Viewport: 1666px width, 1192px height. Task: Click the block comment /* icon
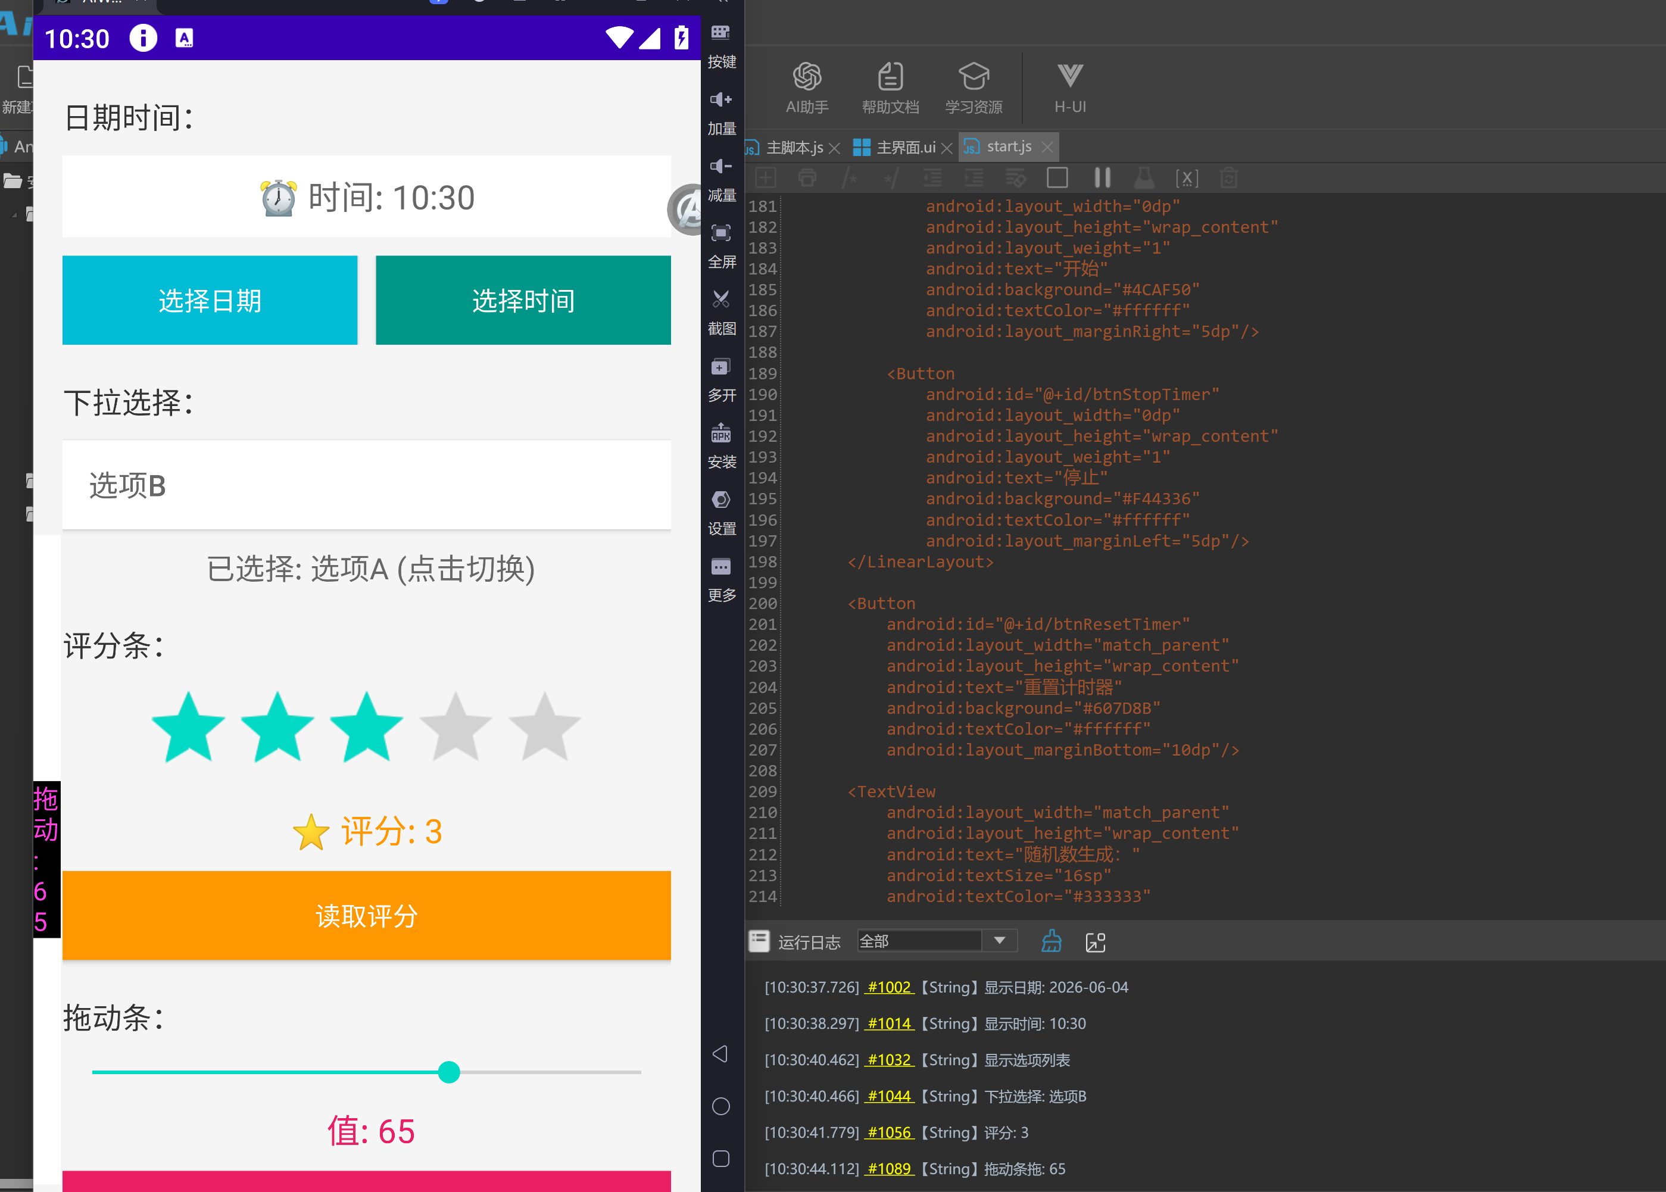click(x=850, y=177)
